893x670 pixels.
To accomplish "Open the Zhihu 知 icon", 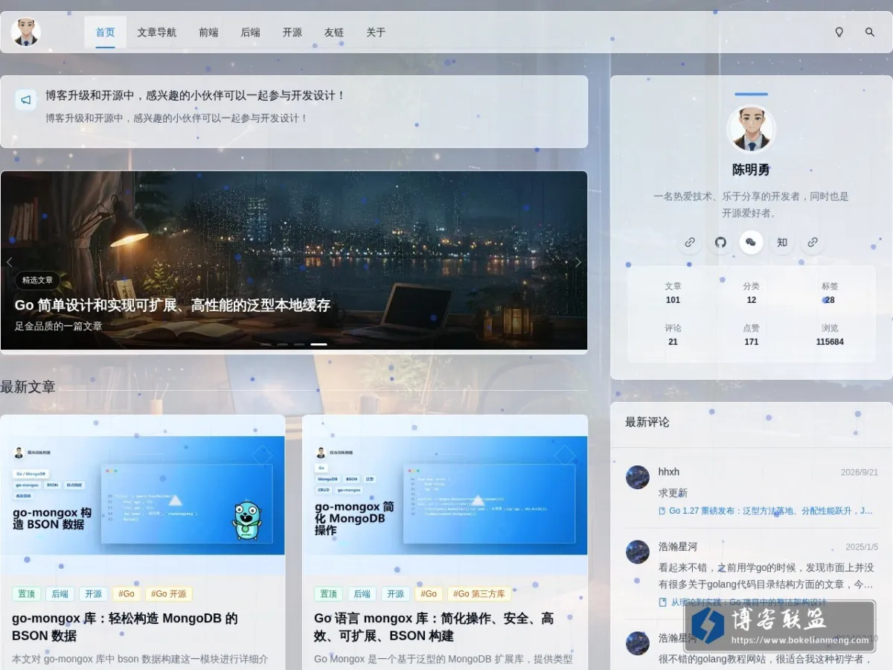I will point(782,242).
